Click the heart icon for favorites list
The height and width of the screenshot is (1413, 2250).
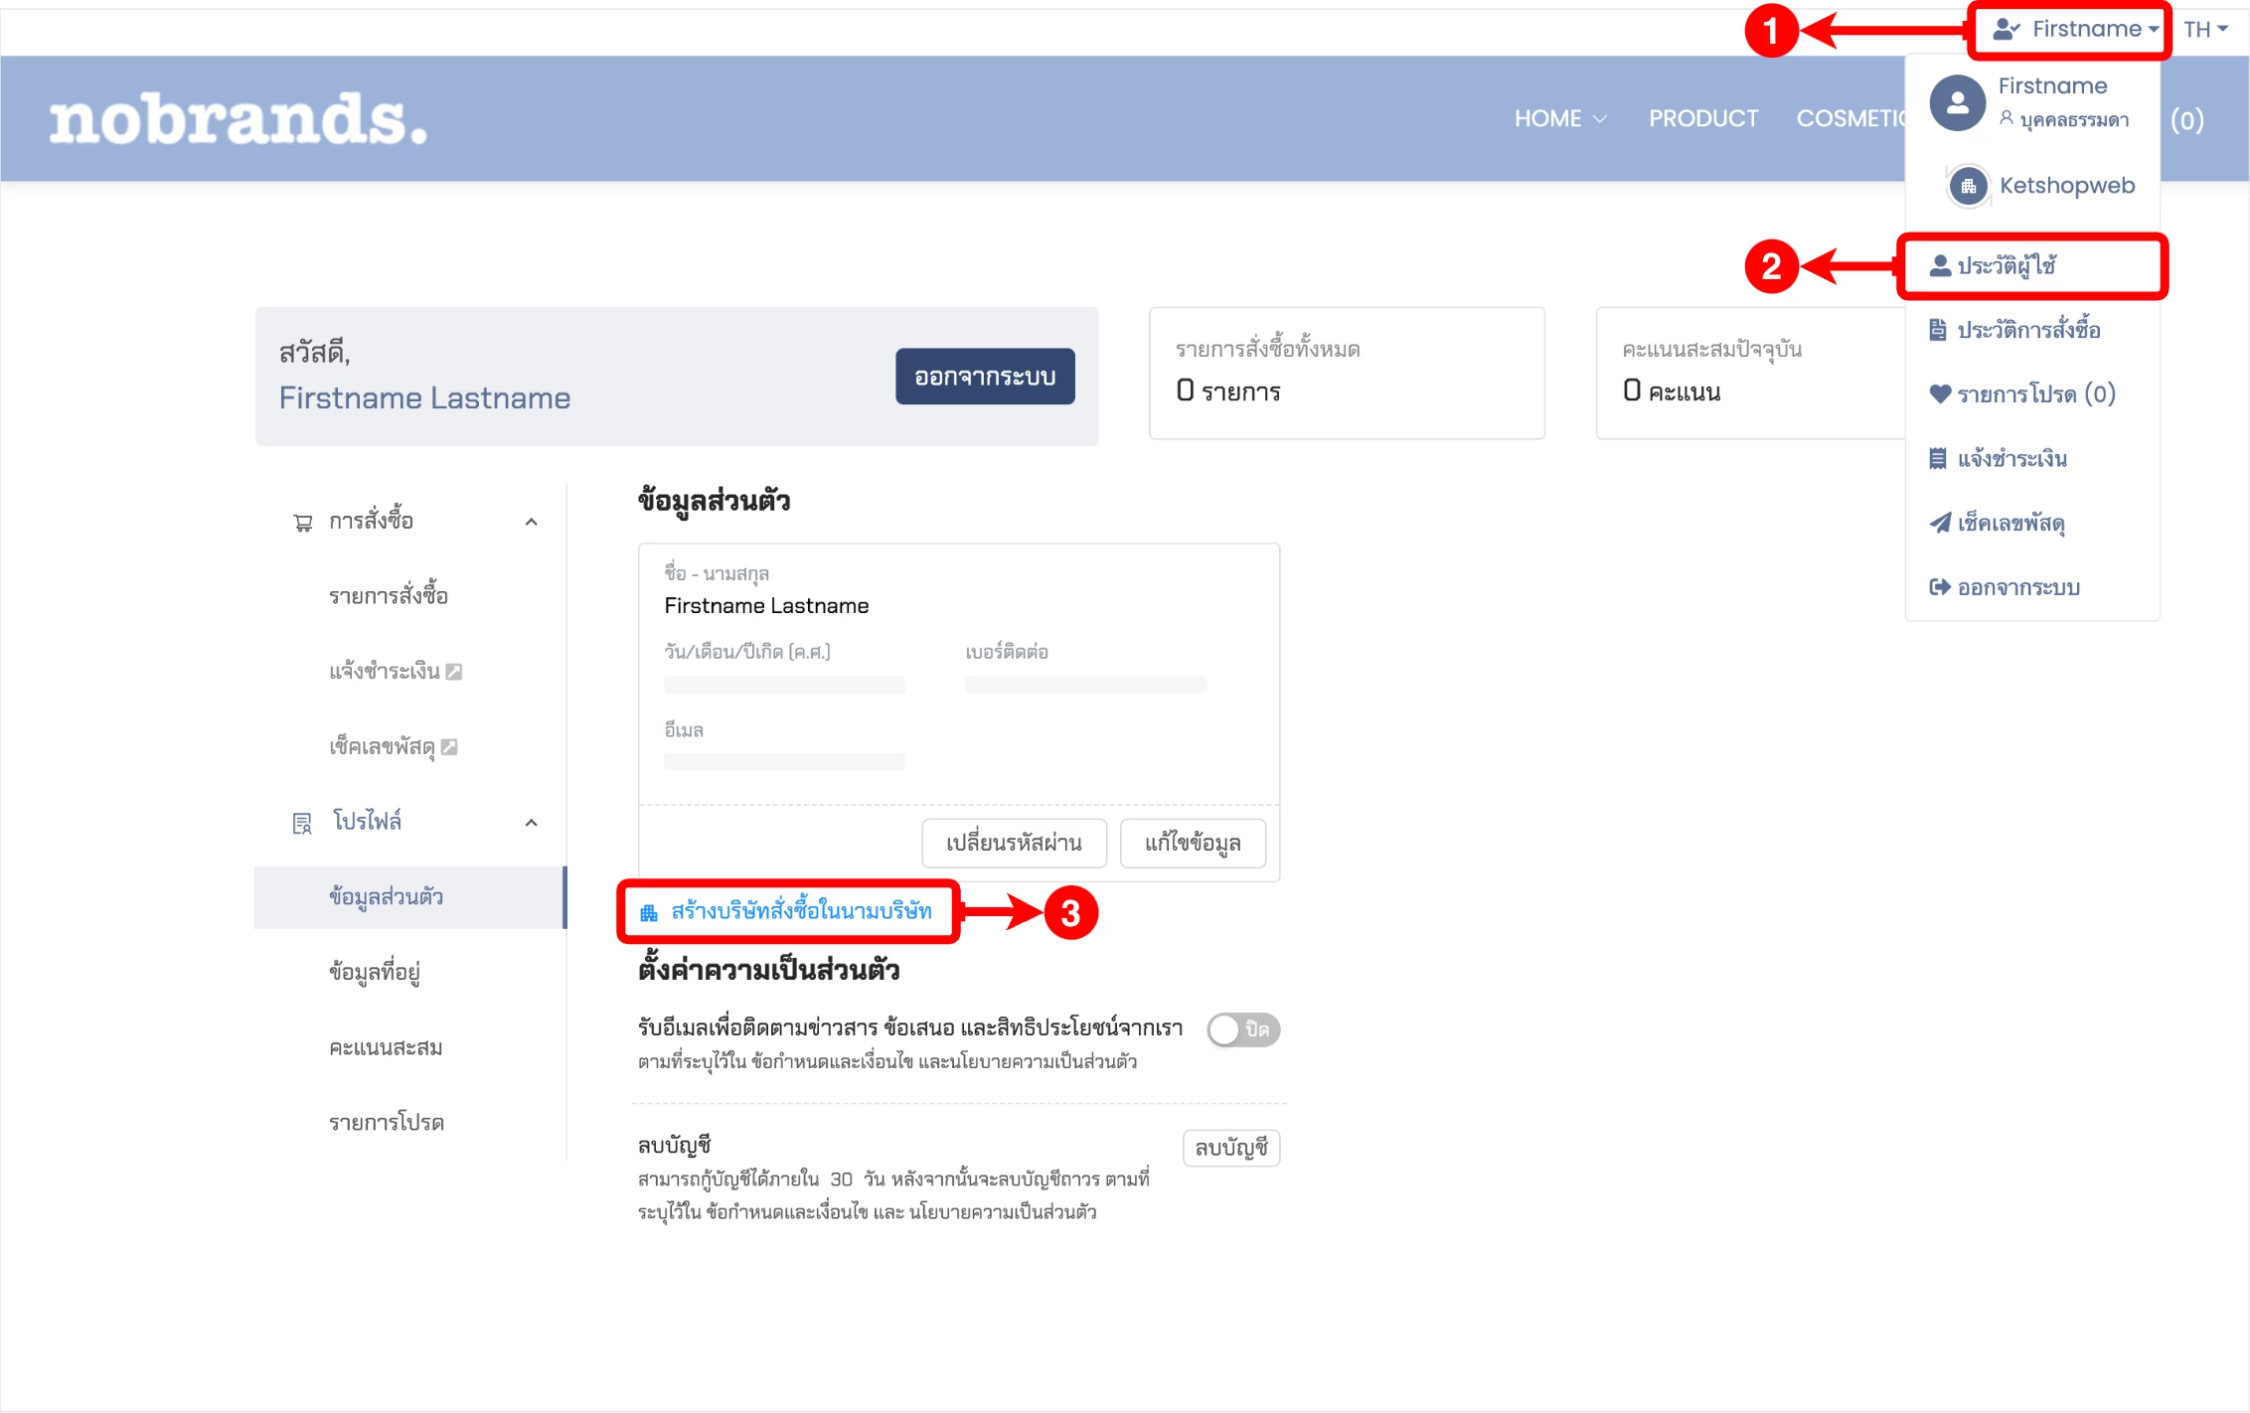[1939, 393]
